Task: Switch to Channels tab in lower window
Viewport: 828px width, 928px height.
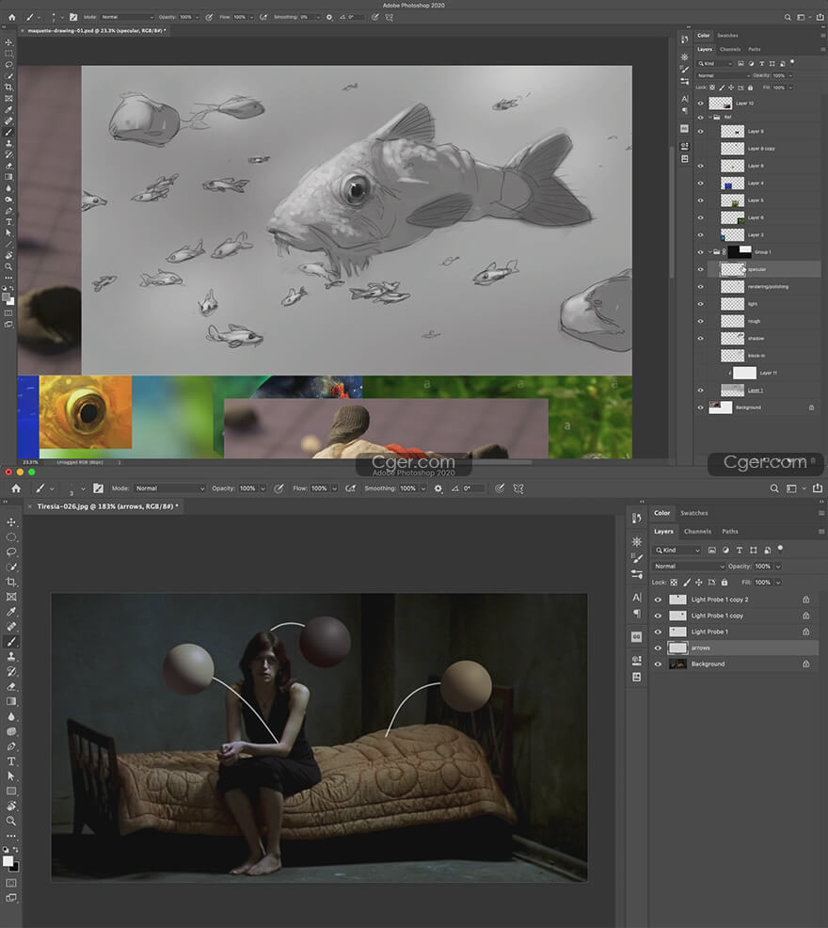Action: (x=697, y=532)
